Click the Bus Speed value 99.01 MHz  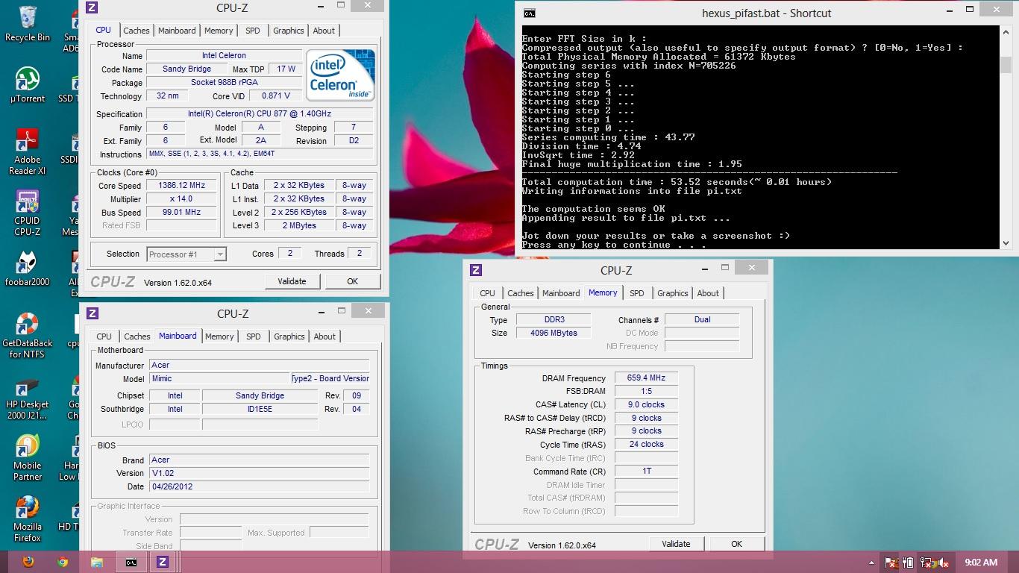(x=181, y=213)
